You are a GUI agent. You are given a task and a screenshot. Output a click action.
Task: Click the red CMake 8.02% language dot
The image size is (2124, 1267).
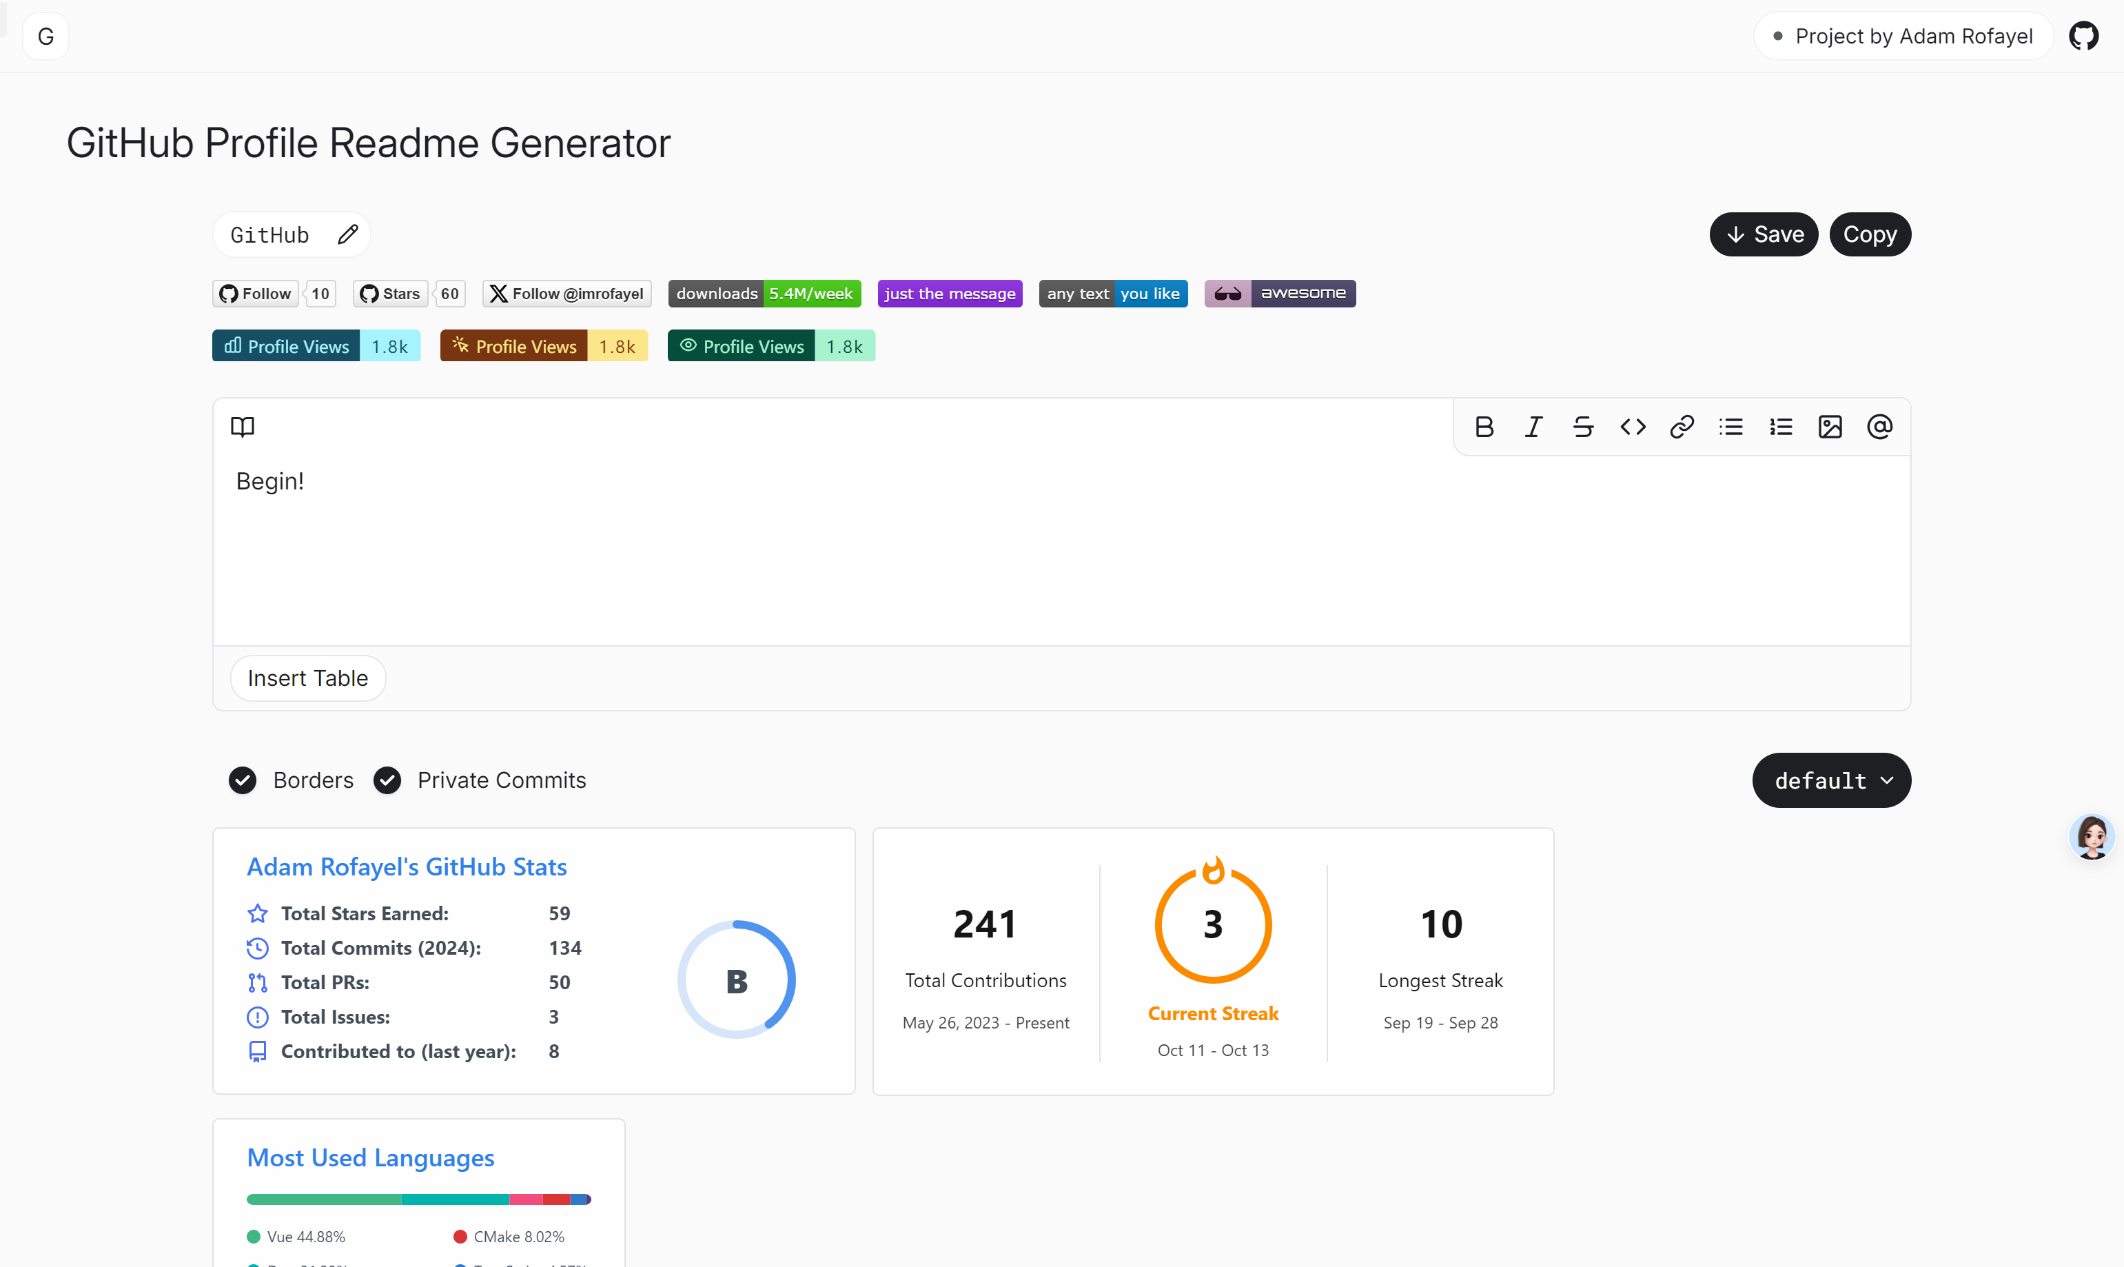[460, 1237]
